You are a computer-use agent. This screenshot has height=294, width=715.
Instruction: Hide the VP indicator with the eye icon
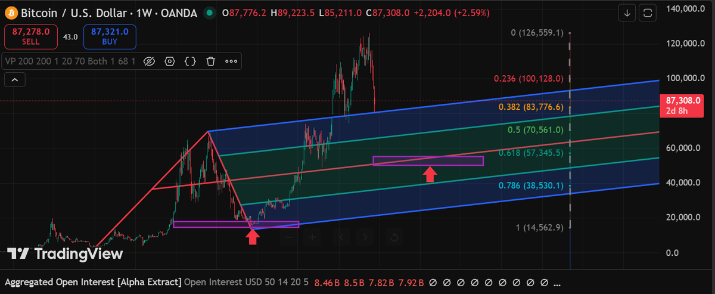[x=150, y=61]
